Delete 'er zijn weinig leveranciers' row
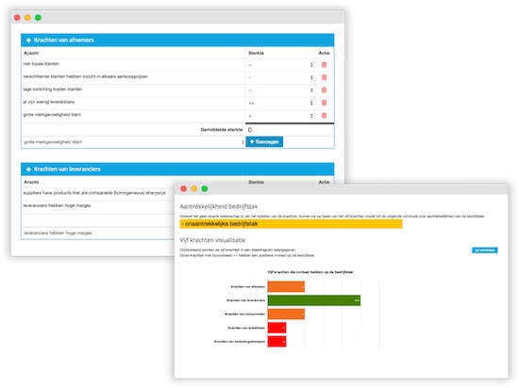 [x=324, y=103]
